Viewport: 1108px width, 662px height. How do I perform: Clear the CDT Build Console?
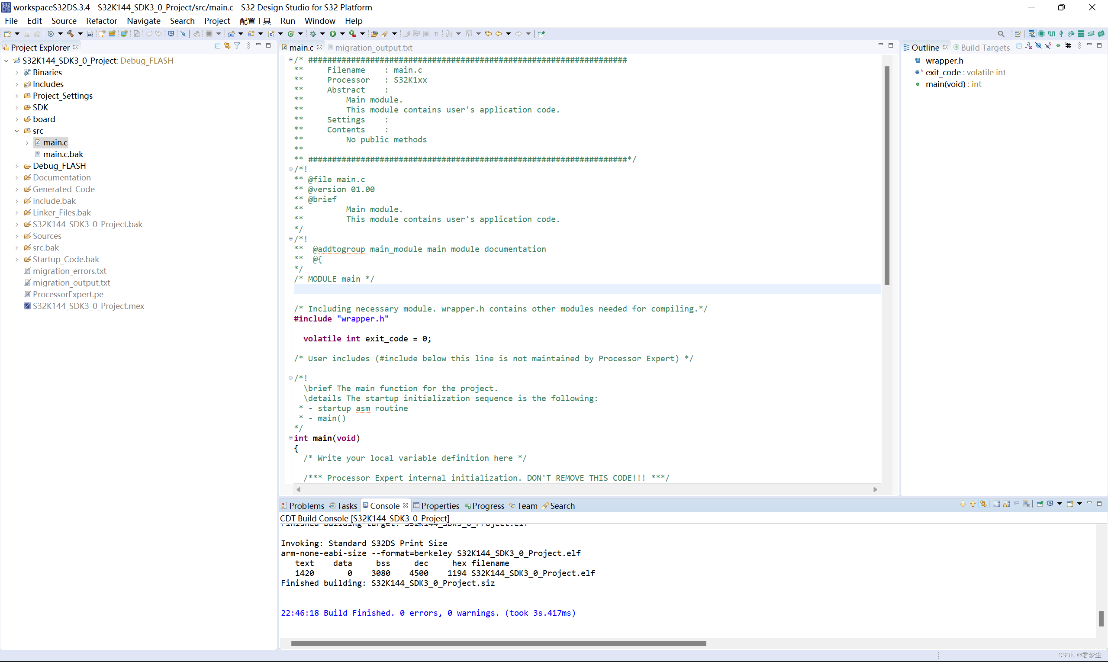(x=1026, y=504)
